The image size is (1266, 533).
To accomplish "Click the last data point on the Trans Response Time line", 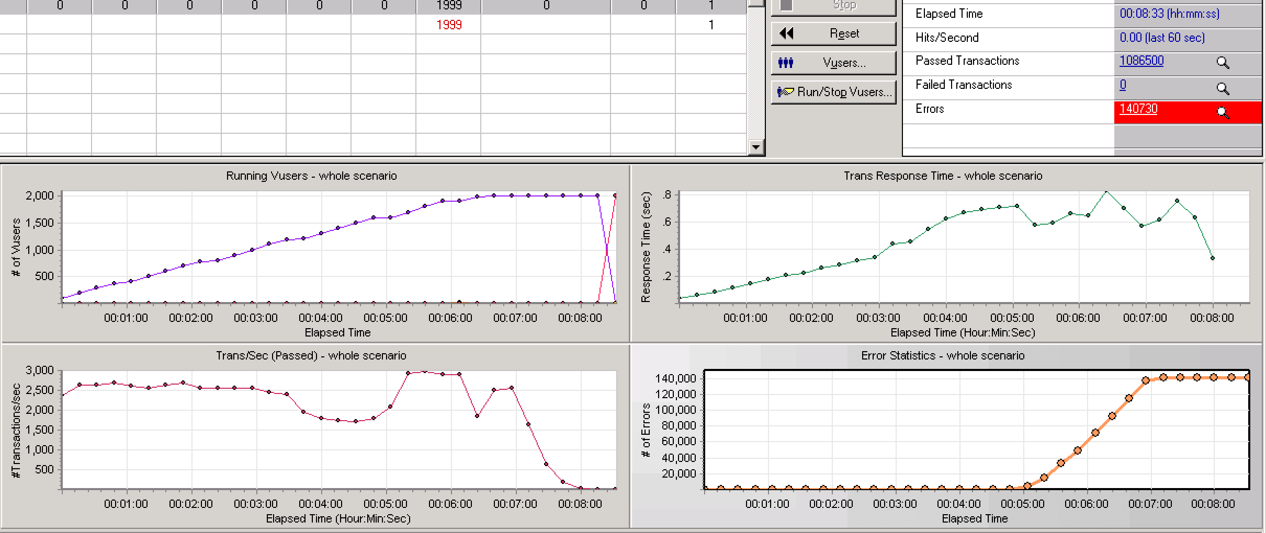I will (1213, 258).
